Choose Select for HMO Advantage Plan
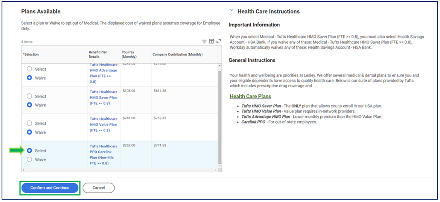Screen dimensions: 440x202 click(29, 69)
